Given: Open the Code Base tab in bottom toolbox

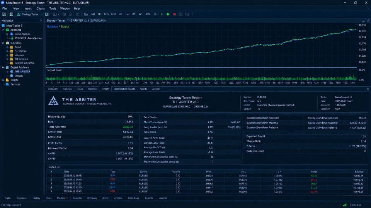Looking at the screenshot, I should 133,198.
